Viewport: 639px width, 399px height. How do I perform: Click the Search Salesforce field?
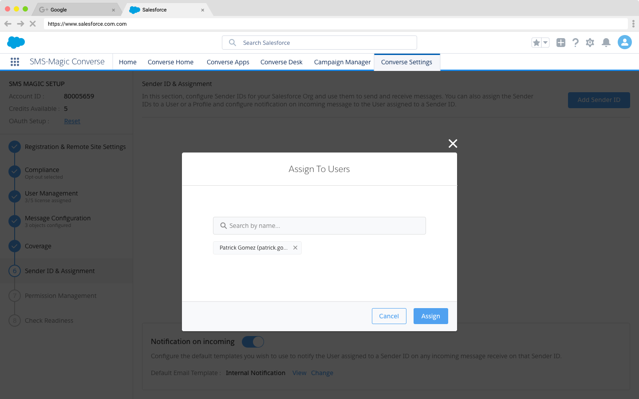coord(319,43)
